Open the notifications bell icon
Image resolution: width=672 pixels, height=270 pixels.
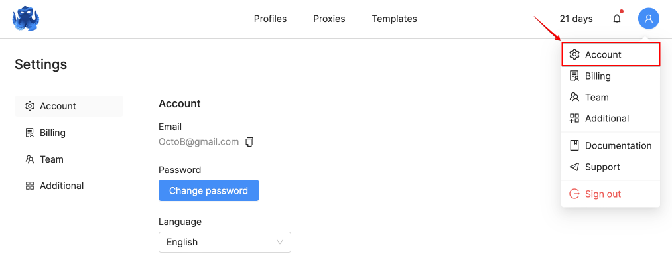click(x=617, y=19)
